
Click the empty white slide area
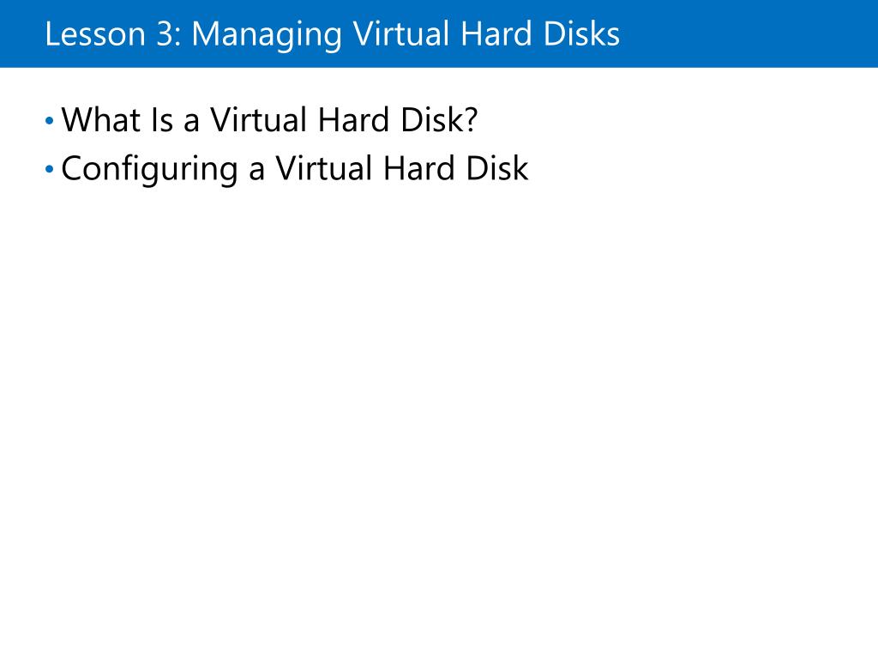pos(439,420)
